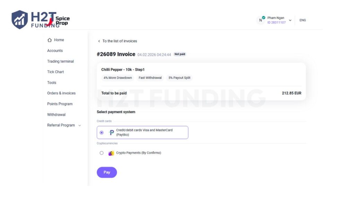This screenshot has width=355, height=198.
Task: Click the back arrow beside invoice list
Action: [99, 41]
